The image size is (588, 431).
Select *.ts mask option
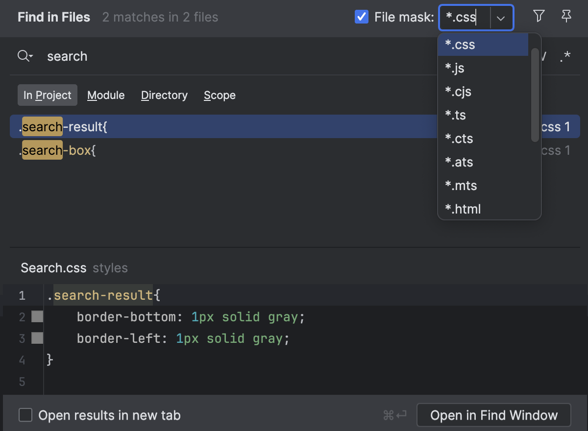tap(455, 115)
